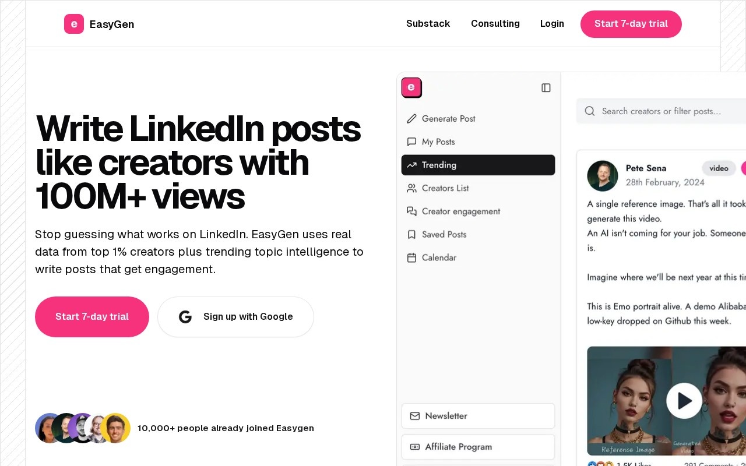Click the Newsletter envelope button

pyautogui.click(x=478, y=416)
